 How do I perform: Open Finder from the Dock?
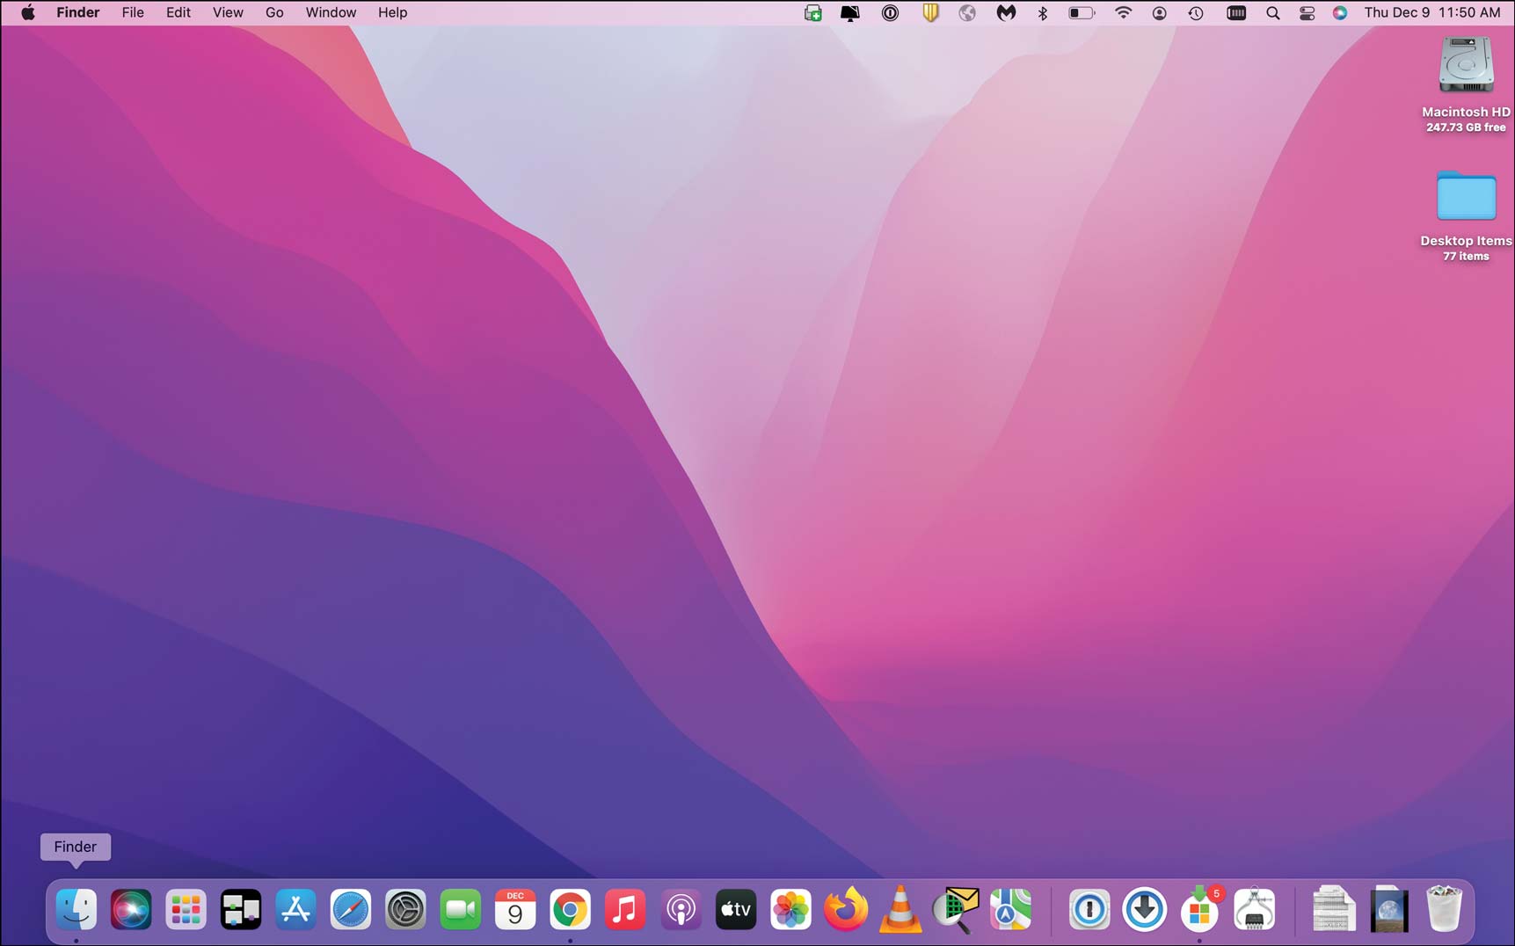[x=76, y=910]
